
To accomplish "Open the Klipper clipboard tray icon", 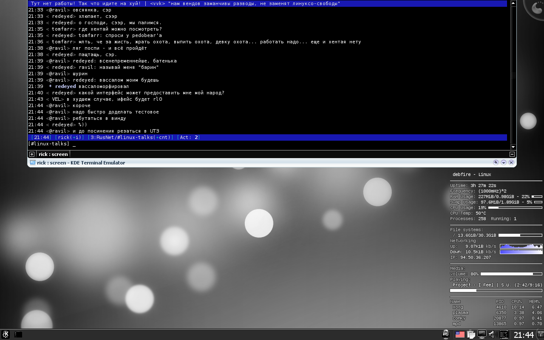I will 471,334.
